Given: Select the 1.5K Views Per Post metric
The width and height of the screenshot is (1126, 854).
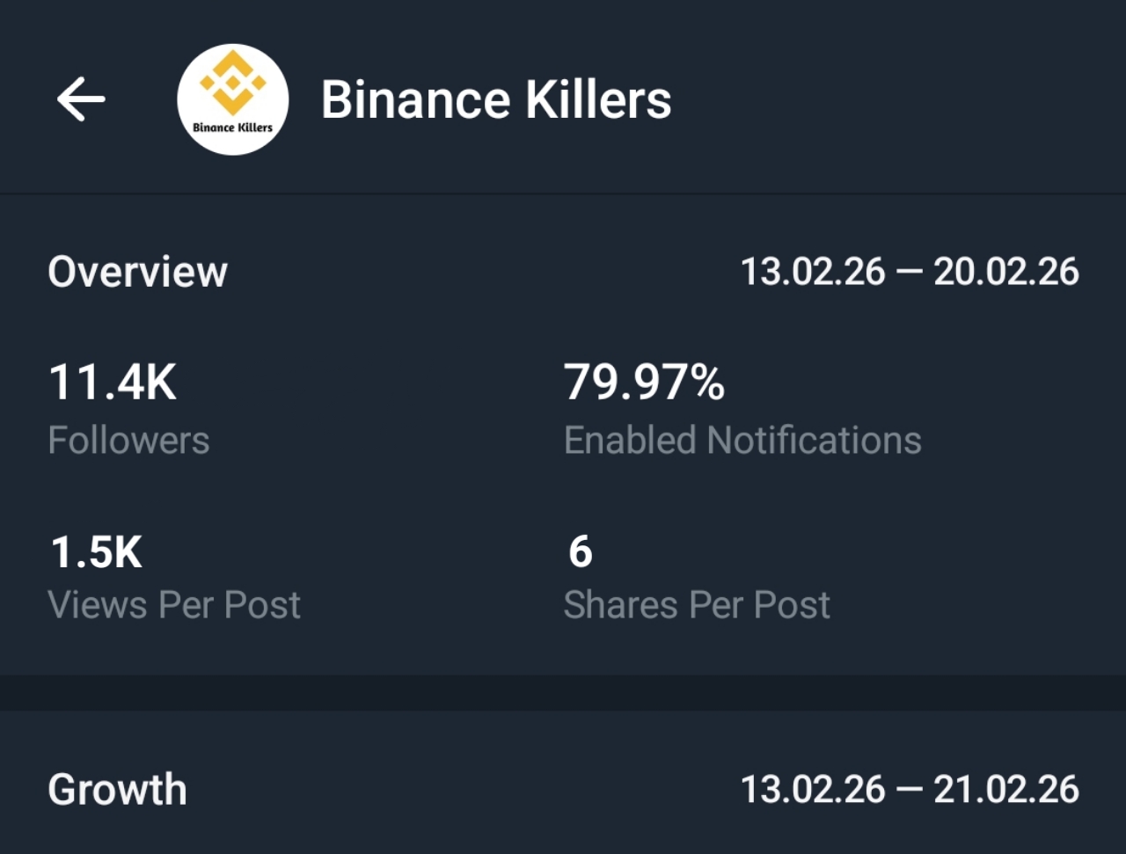Looking at the screenshot, I should 96,552.
